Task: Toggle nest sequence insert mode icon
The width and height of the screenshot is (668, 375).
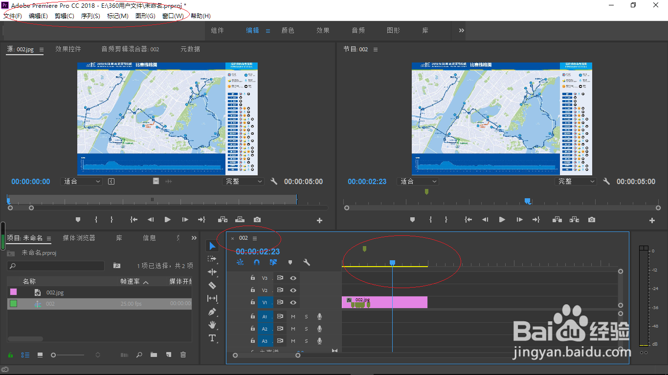Action: point(240,262)
